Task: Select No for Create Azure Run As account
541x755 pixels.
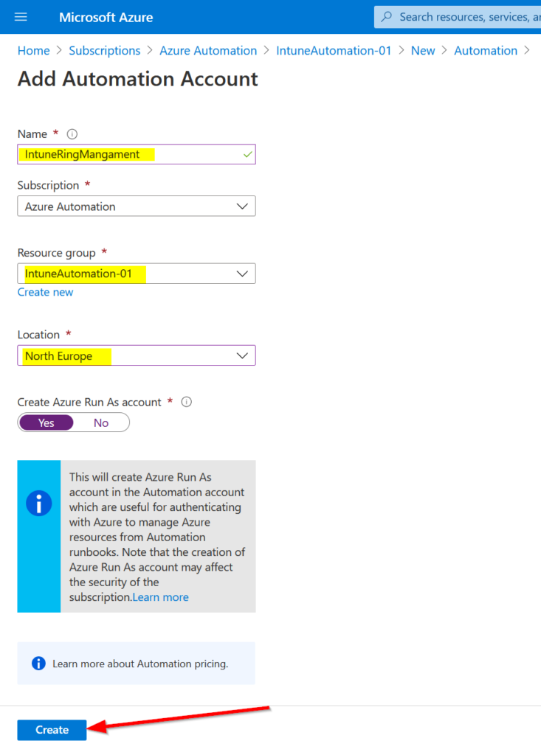Action: (x=101, y=422)
